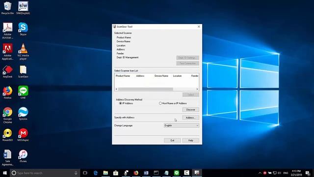This screenshot has width=314, height=177.
Task: Close the ScanGear Tool window
Action: click(199, 27)
